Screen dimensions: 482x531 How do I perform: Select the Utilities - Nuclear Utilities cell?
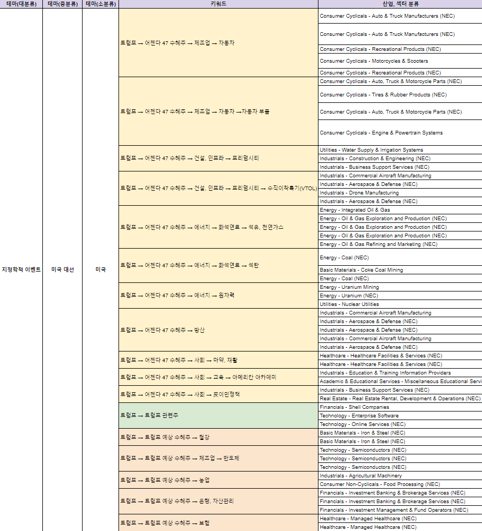[x=400, y=304]
